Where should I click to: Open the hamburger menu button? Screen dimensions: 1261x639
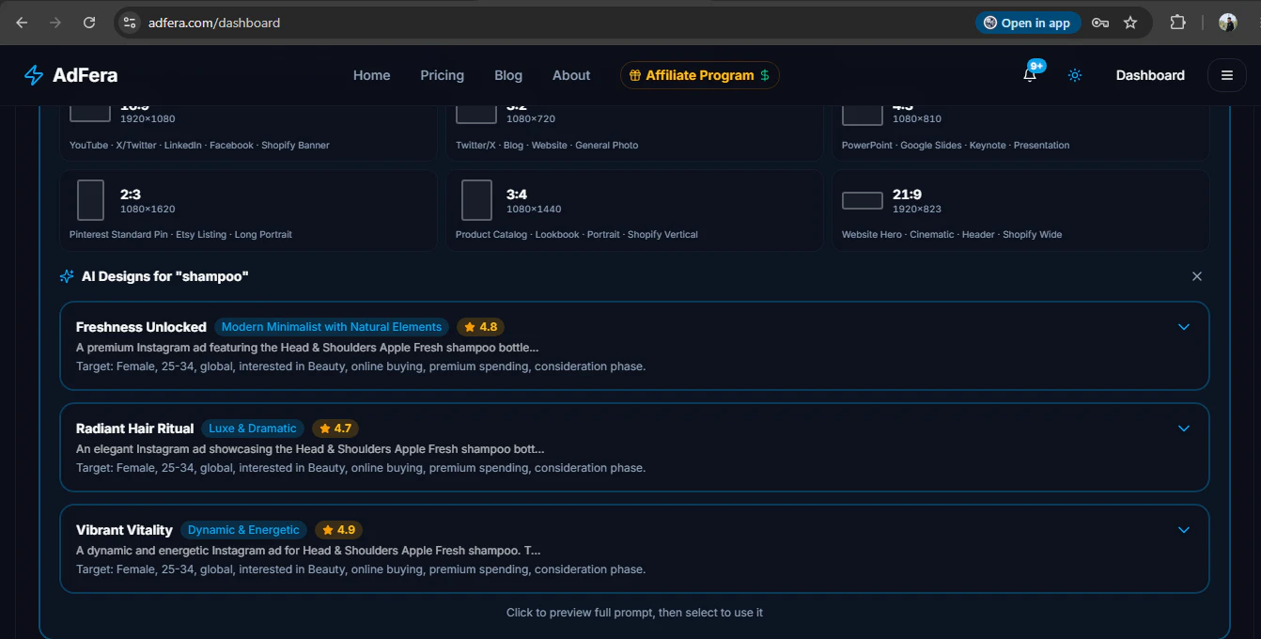pos(1226,75)
